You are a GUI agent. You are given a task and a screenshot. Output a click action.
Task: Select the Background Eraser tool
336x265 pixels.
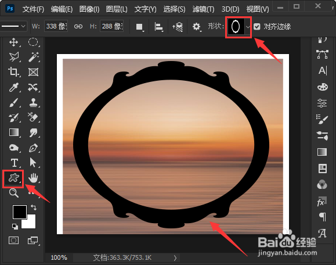click(x=33, y=117)
